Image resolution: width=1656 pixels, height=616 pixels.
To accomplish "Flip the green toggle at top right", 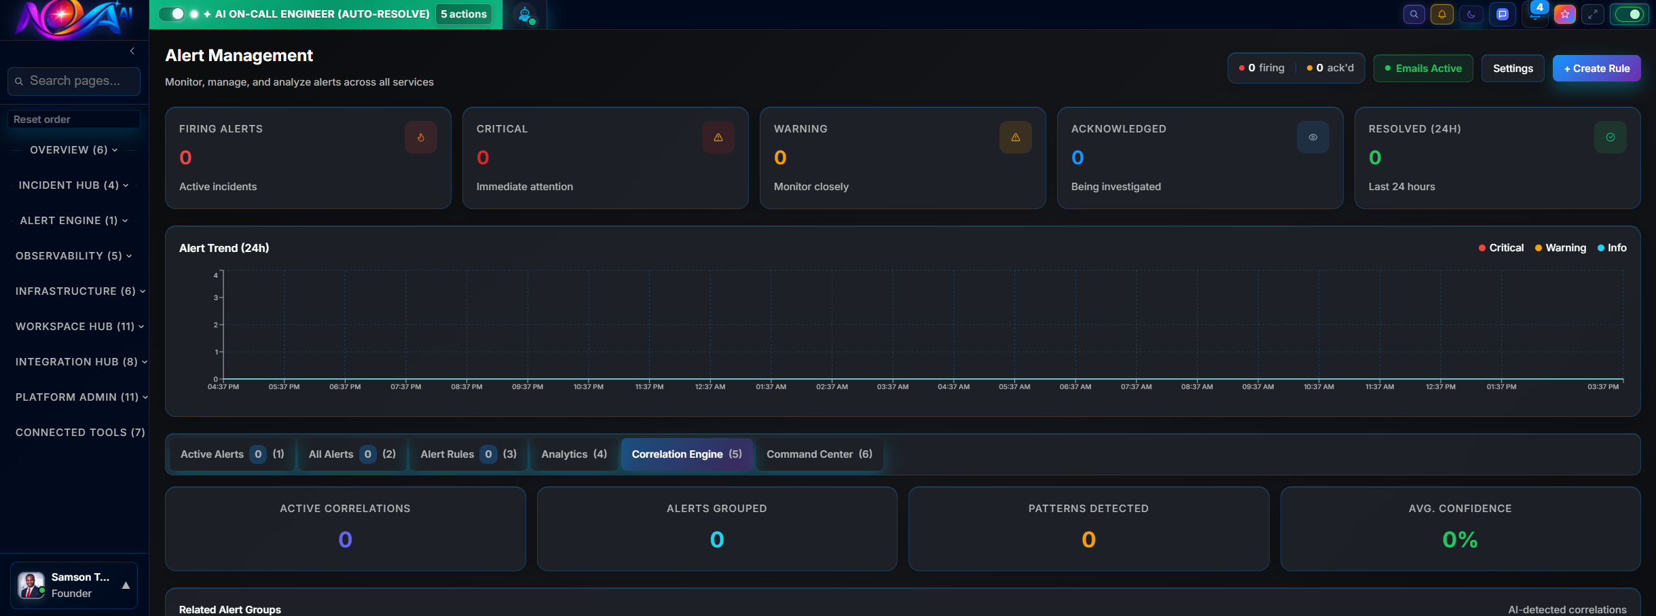I will 1628,14.
